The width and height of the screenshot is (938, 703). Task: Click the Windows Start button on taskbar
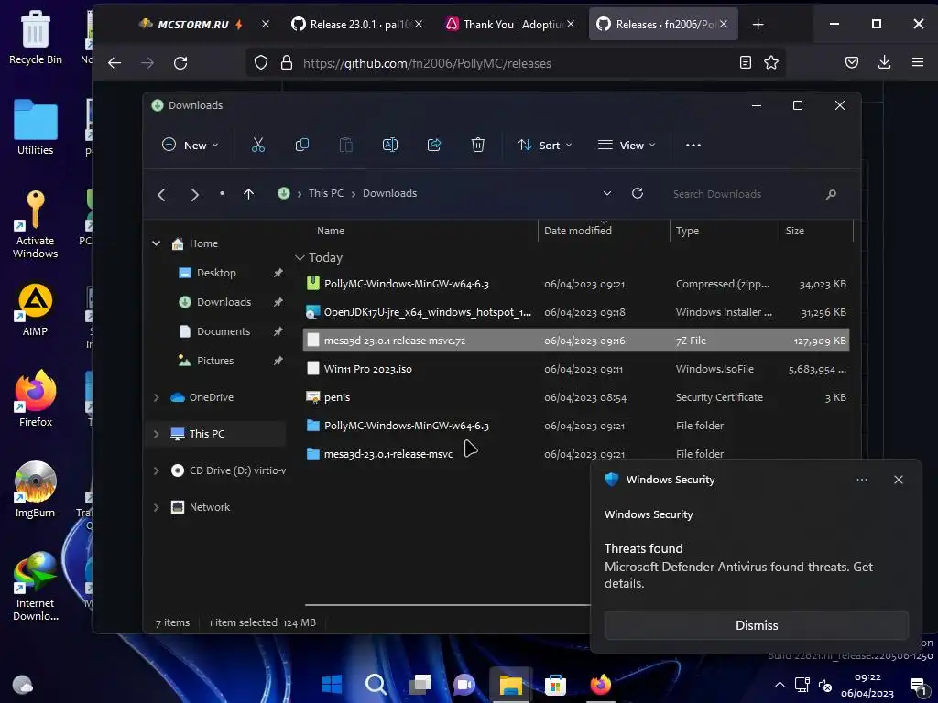pyautogui.click(x=332, y=684)
